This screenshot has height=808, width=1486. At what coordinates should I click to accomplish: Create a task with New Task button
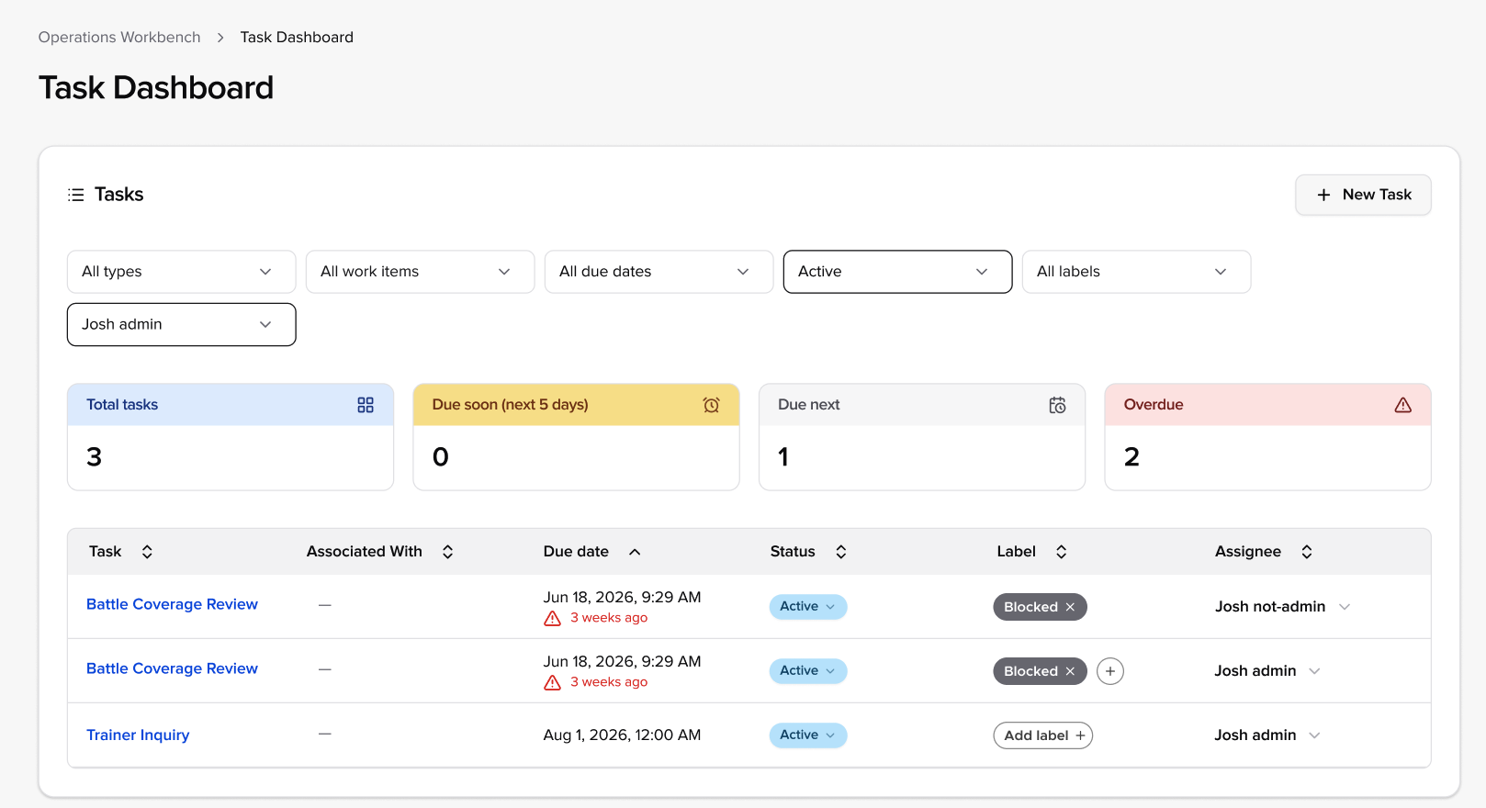[x=1363, y=195]
